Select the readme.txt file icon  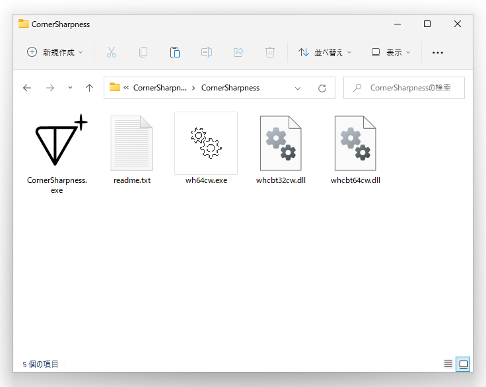tap(131, 143)
